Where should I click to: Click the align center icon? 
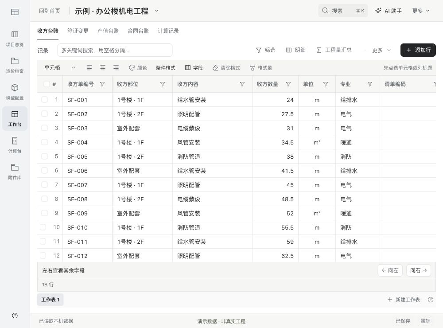[103, 67]
